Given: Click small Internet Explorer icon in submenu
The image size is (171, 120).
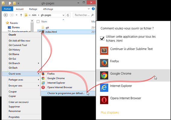Looking at the screenshot, I should (43, 83).
